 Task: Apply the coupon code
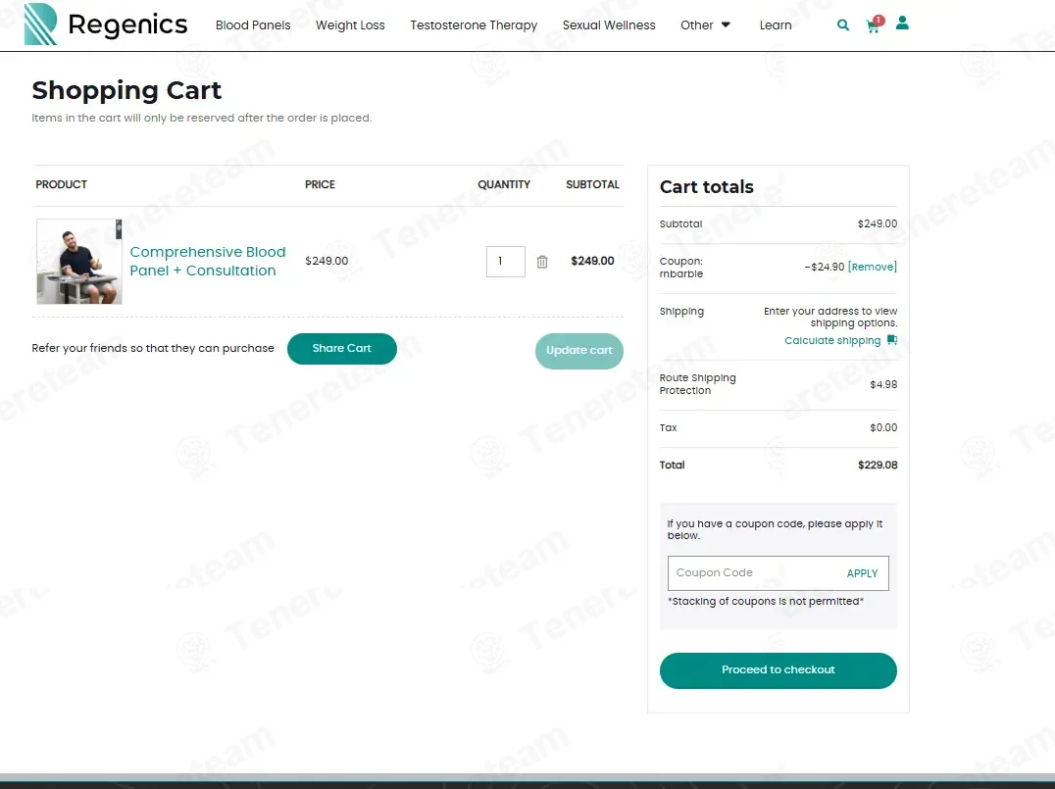pos(862,573)
